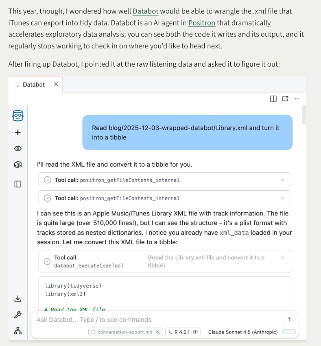Image resolution: width=321 pixels, height=346 pixels.
Task: Select Claude Sonnet 4.5 (Anthropic) model picker
Action: tap(243, 332)
